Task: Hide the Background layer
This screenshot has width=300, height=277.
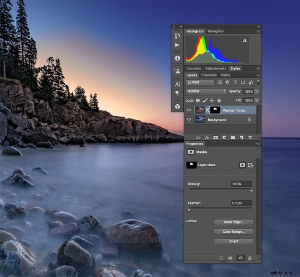Action: (189, 119)
